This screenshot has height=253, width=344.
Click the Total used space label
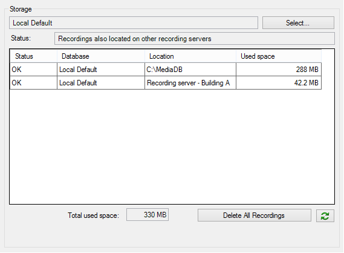tap(93, 215)
